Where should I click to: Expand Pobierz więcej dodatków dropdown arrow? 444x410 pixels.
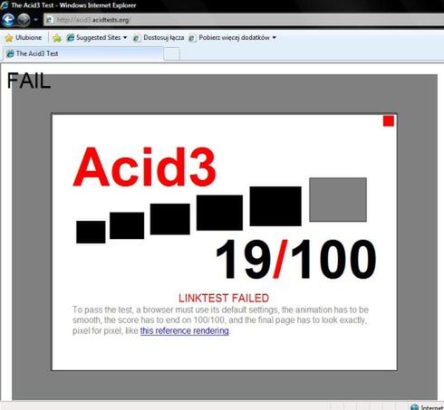[x=275, y=38]
